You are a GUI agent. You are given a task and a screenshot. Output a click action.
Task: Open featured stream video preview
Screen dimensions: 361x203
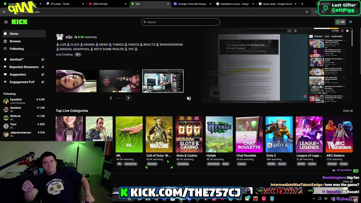click(x=285, y=65)
